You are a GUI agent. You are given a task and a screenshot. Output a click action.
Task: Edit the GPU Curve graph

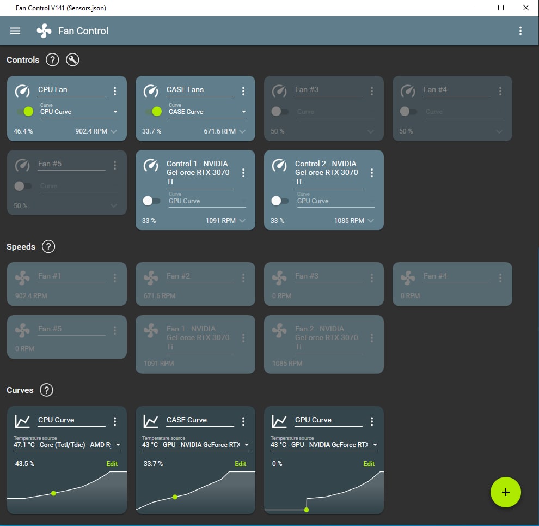(369, 464)
